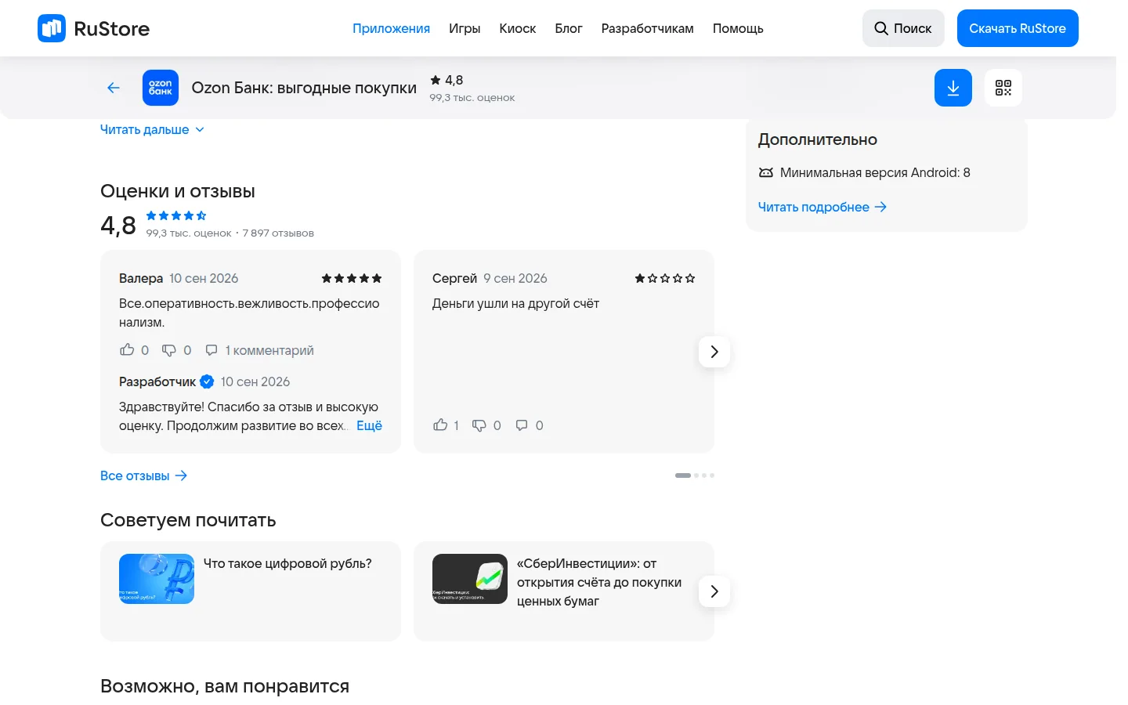This screenshot has width=1128, height=705.
Task: Click reviewer name Сергей
Action: click(x=454, y=278)
